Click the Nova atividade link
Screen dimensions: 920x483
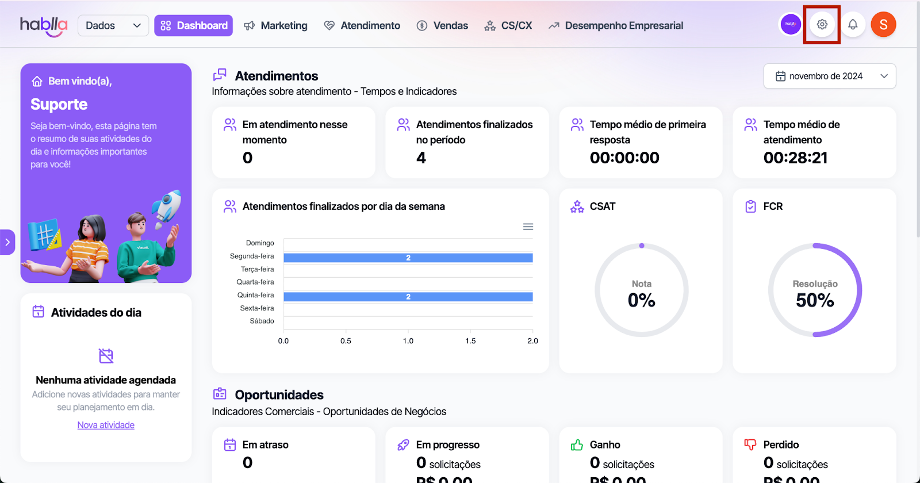[106, 425]
